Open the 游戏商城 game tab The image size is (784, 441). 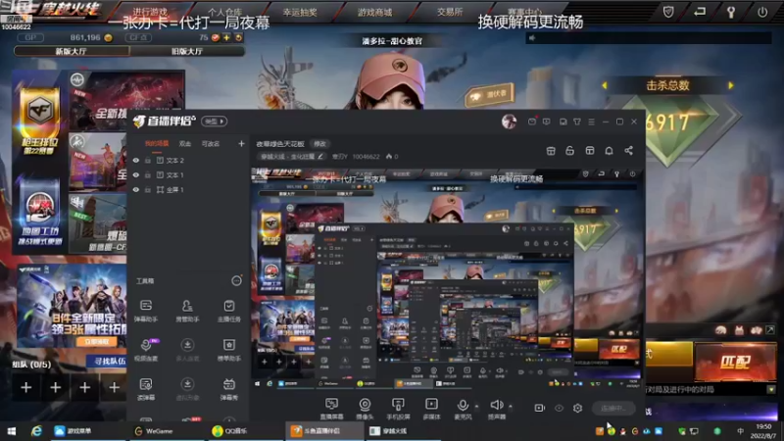click(375, 12)
